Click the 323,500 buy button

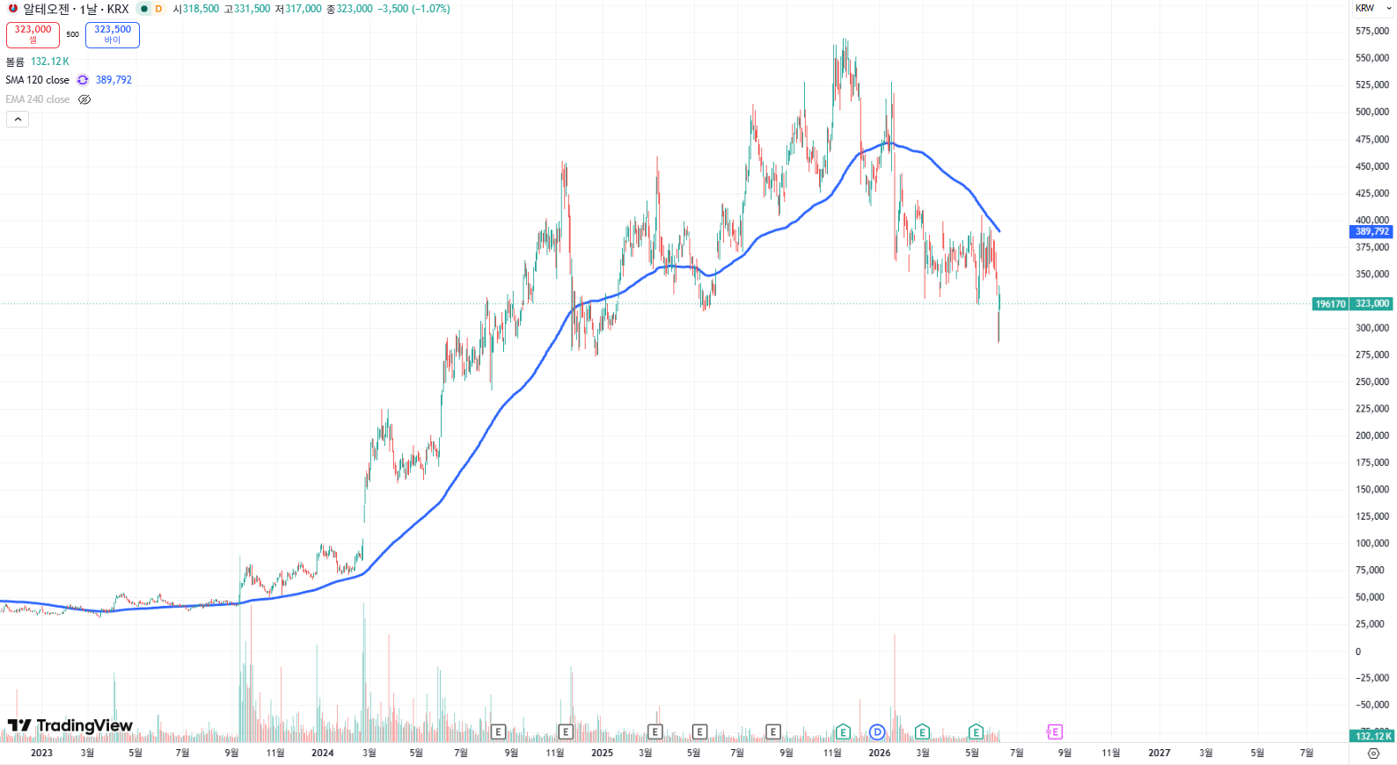(113, 34)
